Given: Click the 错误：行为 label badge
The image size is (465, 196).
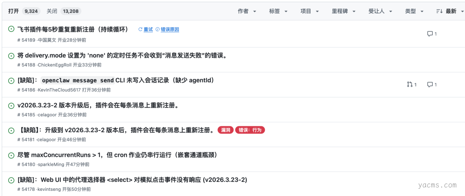Looking at the screenshot, I should point(250,130).
